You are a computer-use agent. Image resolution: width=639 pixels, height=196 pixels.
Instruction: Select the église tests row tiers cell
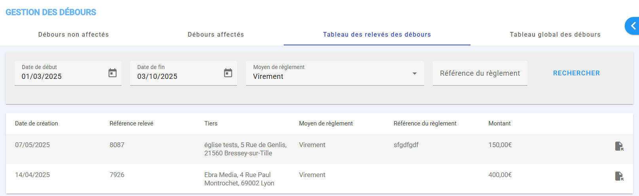click(x=245, y=149)
